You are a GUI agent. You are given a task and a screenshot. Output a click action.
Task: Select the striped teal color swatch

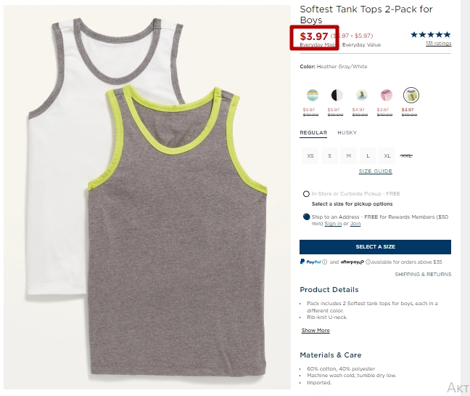click(313, 95)
